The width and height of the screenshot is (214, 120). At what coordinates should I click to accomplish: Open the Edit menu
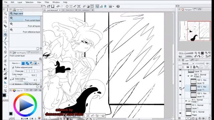coord(12,2)
